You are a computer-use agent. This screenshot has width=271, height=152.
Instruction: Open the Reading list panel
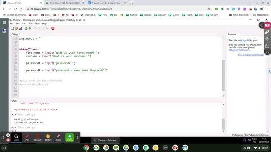(261, 15)
